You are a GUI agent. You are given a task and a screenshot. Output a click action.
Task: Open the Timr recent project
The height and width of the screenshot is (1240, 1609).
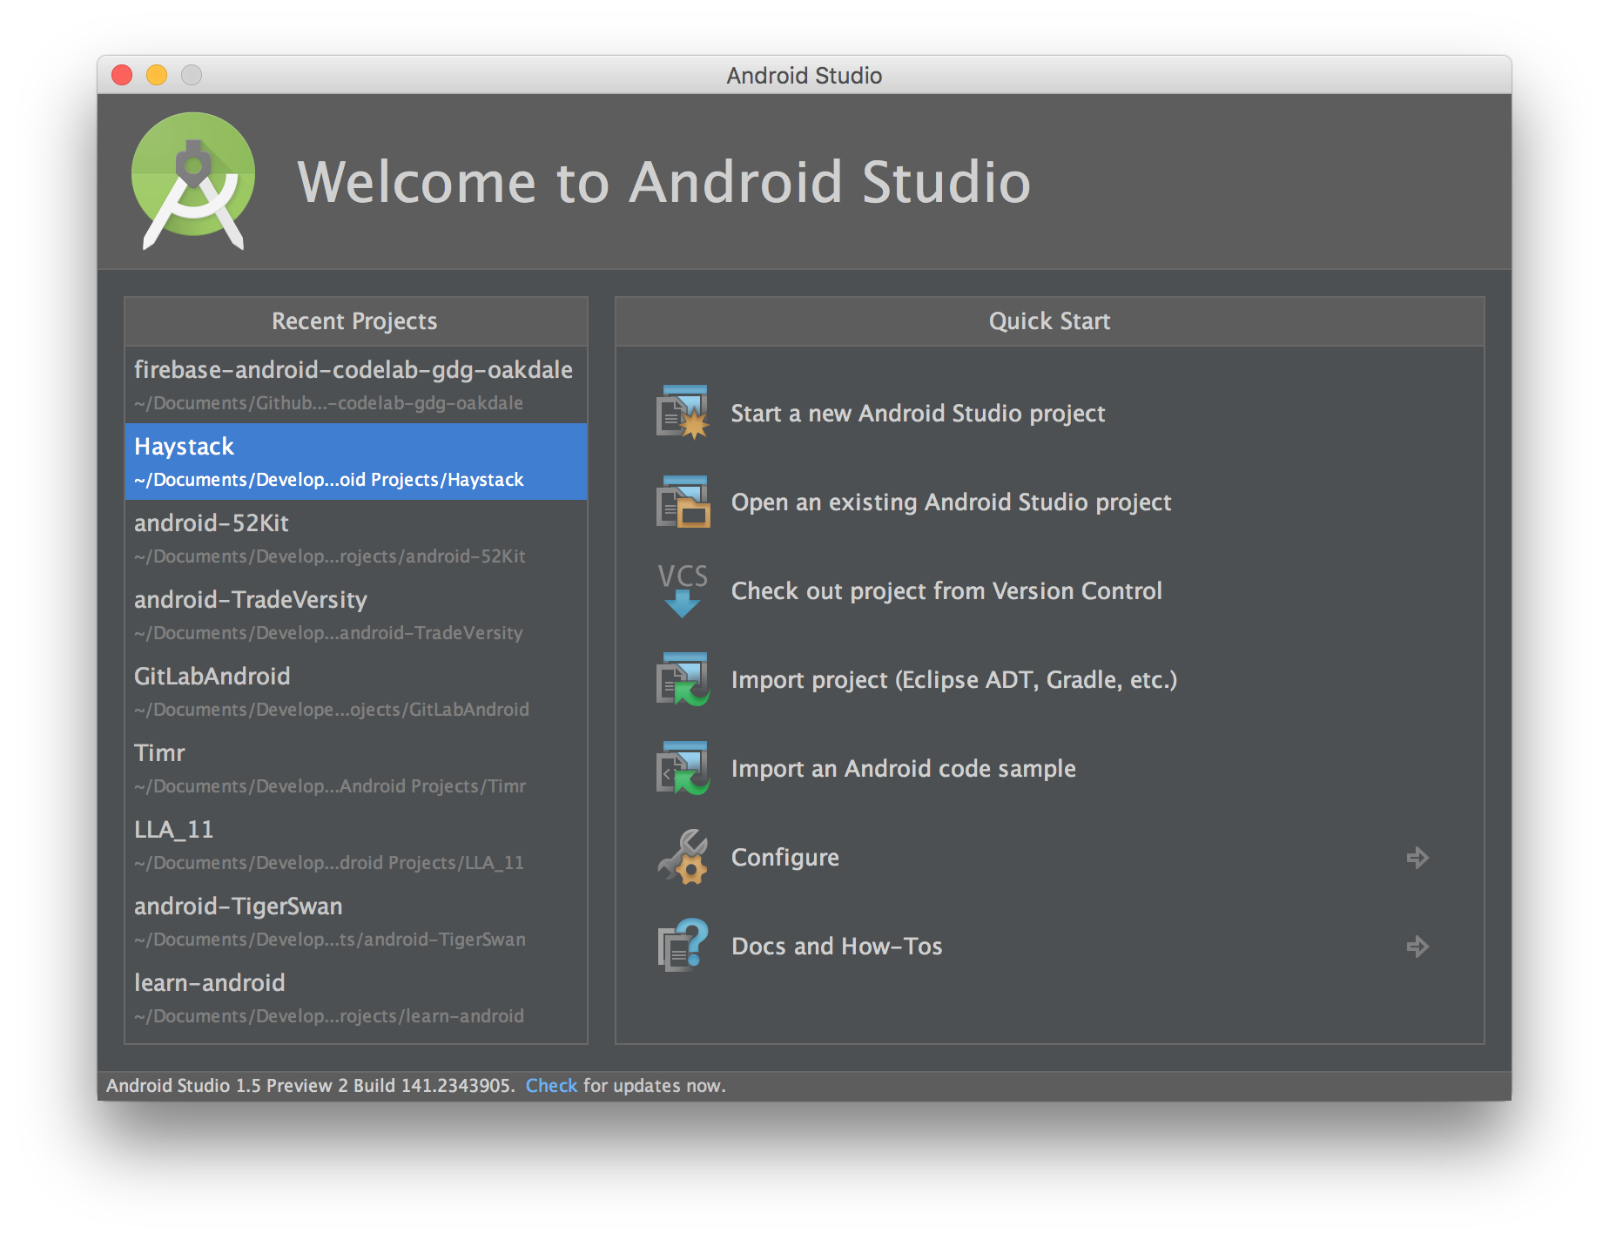(356, 768)
